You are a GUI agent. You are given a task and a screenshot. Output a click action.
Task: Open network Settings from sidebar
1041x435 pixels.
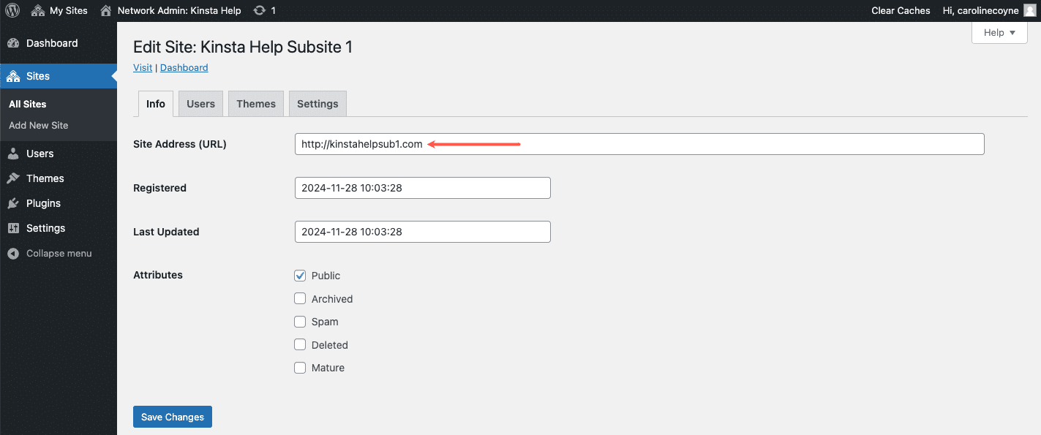[x=46, y=227]
